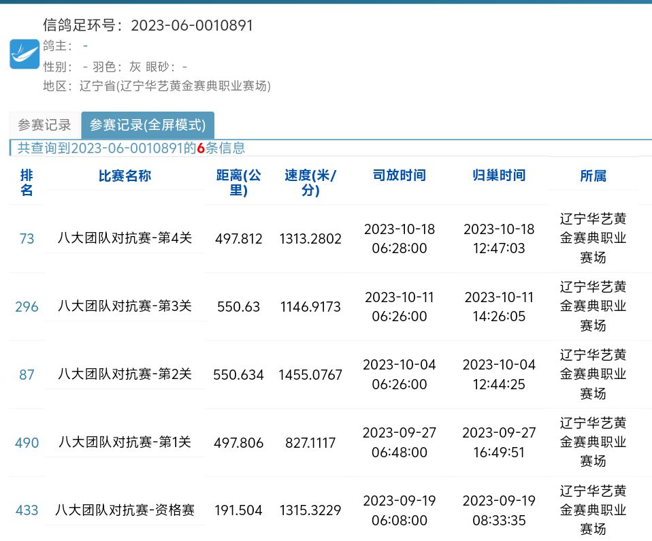Click speed value 827.1117
The width and height of the screenshot is (652, 541).
click(x=310, y=443)
